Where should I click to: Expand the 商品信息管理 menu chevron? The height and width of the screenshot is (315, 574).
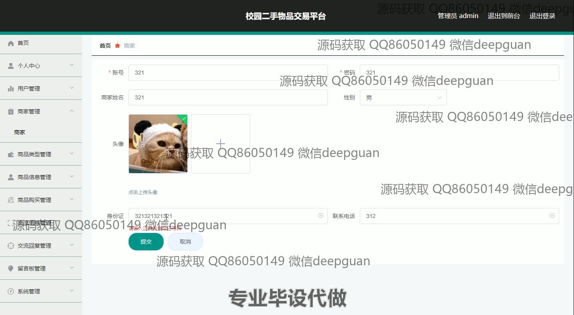72,176
